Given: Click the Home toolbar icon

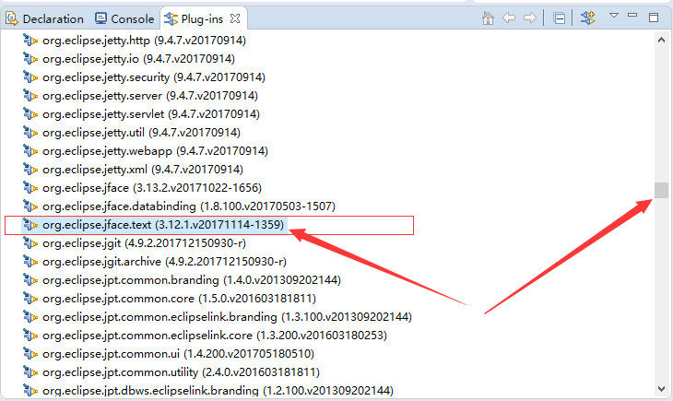Looking at the screenshot, I should 488,18.
